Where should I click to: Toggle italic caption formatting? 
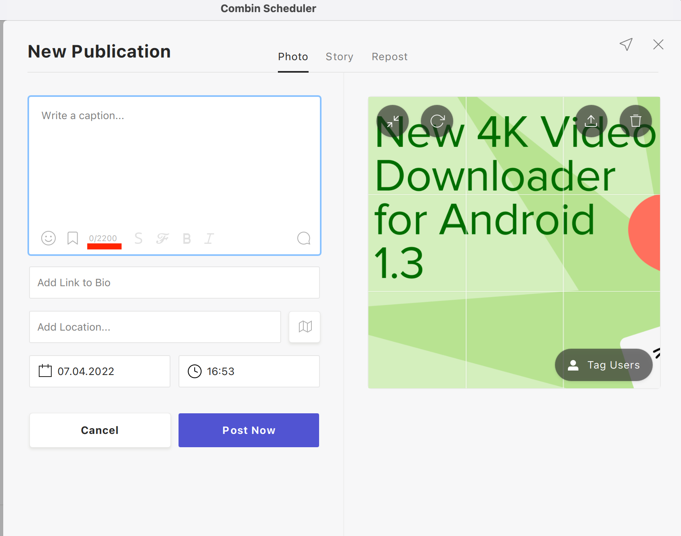click(x=209, y=239)
